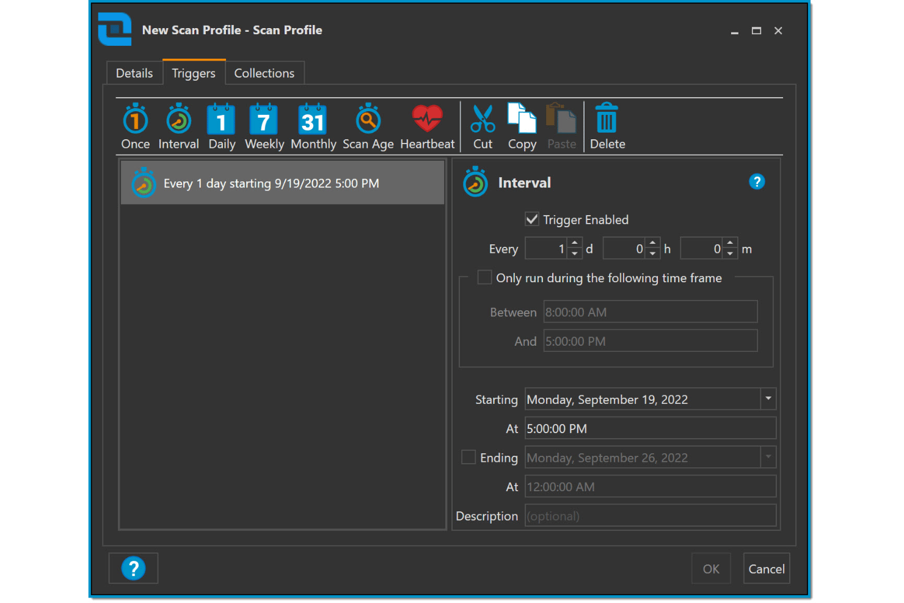Add an Interval trigger from toolbar
Image resolution: width=904 pixels, height=603 pixels.
coord(178,126)
